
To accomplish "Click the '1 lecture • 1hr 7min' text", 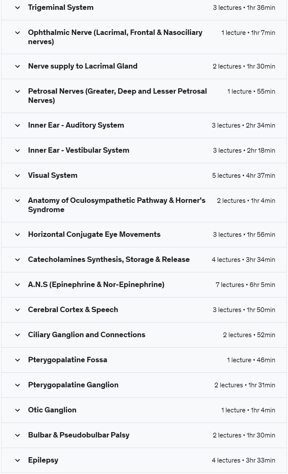I will click(248, 33).
